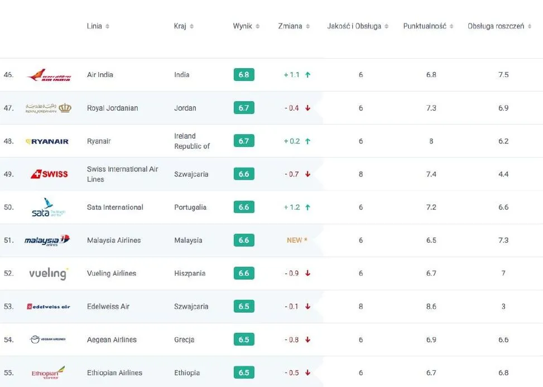Click the Malaysia Airlines logo
Image resolution: width=543 pixels, height=387 pixels.
(47, 240)
